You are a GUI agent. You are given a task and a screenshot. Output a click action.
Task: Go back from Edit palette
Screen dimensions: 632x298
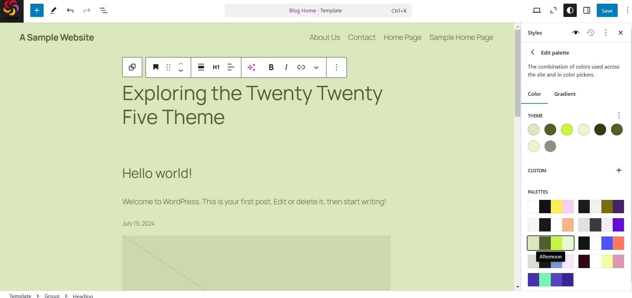532,52
